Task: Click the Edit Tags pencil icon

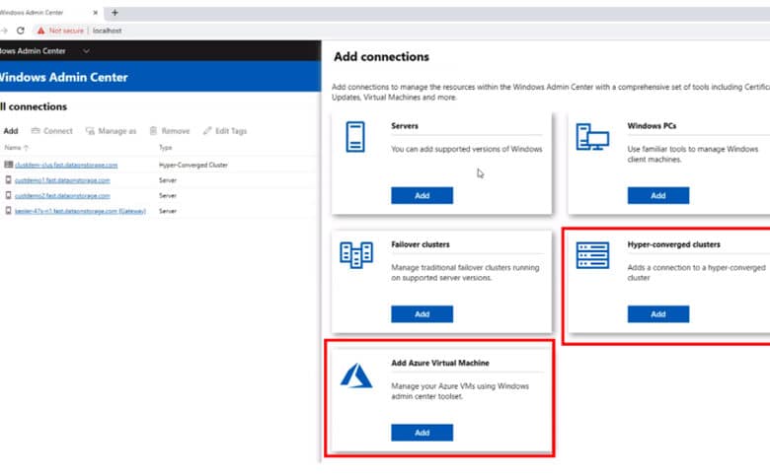Action: [207, 130]
